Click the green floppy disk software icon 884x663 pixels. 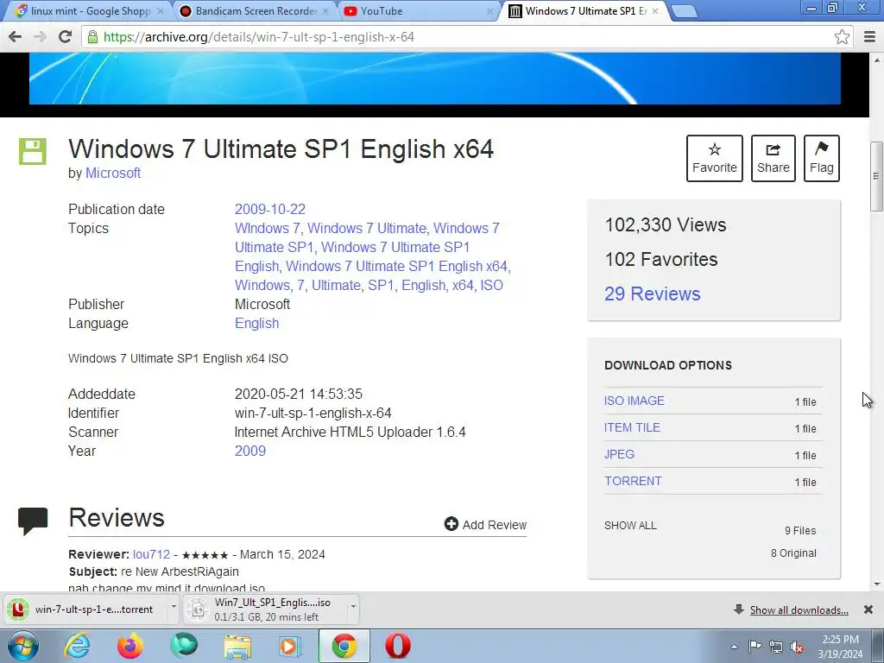33,151
